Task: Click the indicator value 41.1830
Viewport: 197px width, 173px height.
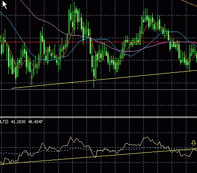Action: point(18,122)
